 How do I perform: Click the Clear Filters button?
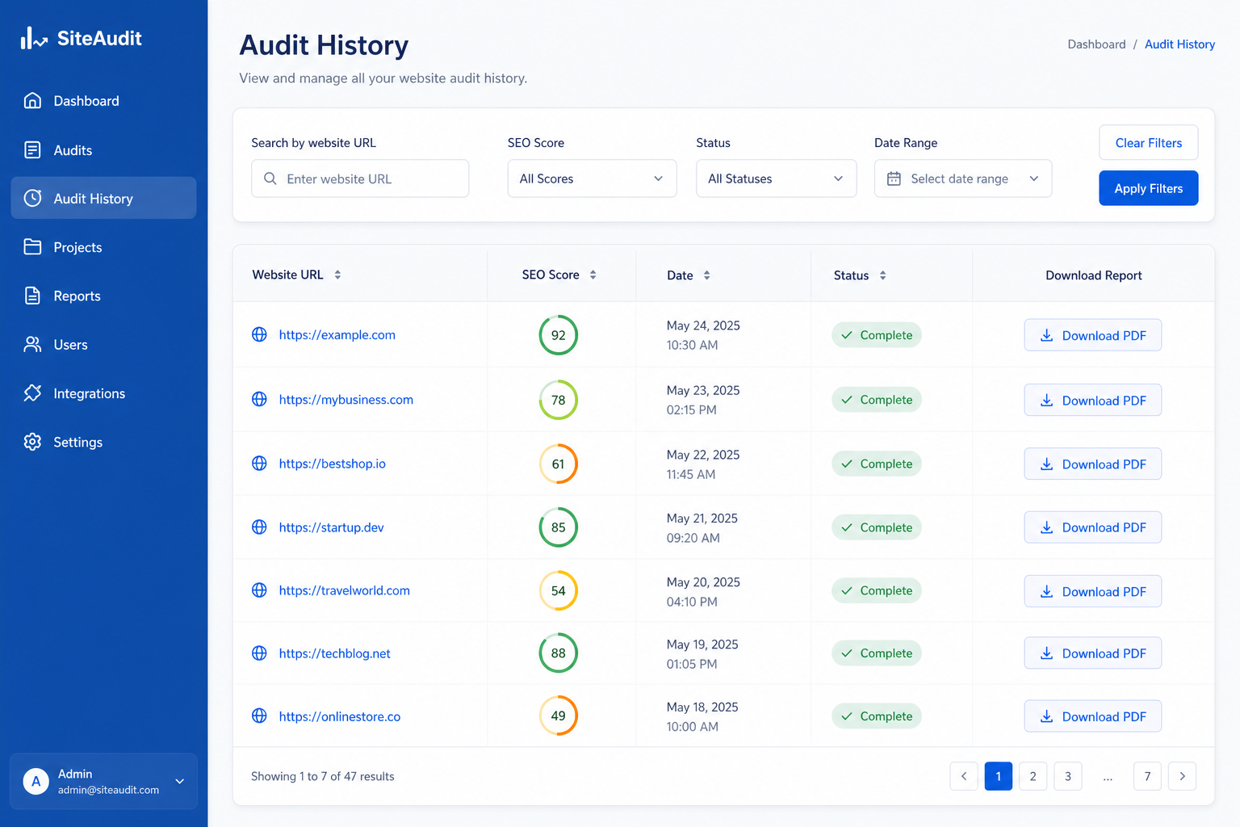tap(1148, 143)
